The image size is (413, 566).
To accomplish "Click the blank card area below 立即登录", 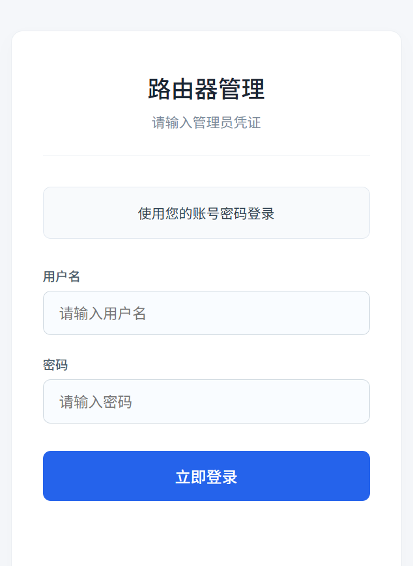I will click(x=206, y=533).
